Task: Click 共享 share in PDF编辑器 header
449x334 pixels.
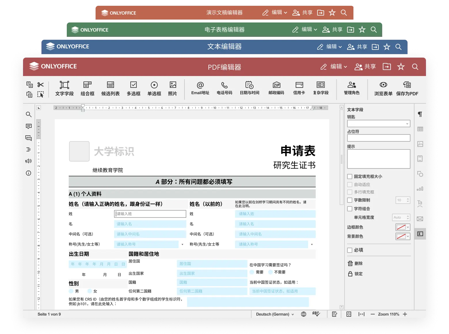Action: click(x=365, y=67)
